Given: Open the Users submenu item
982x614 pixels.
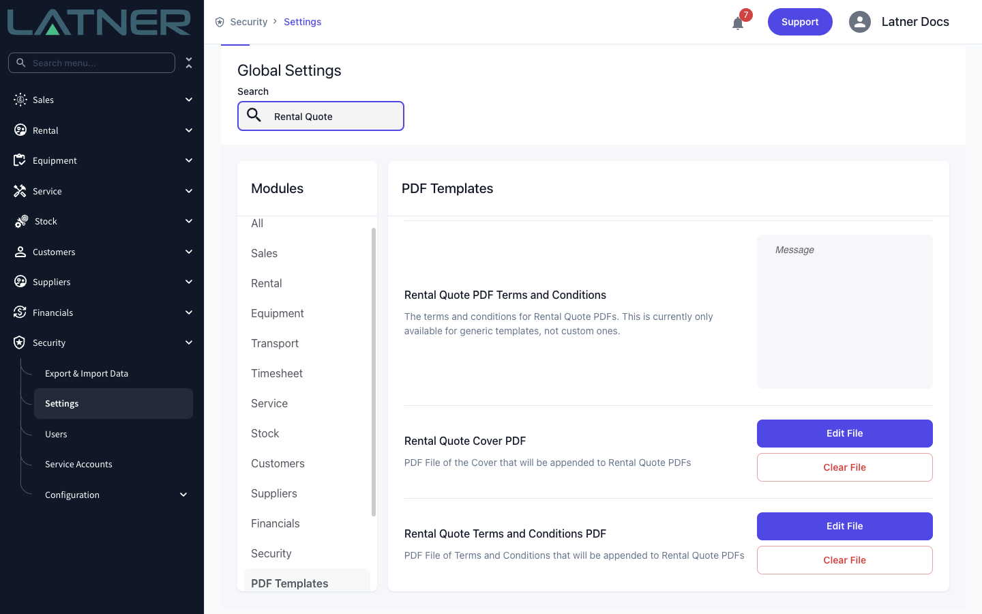Looking at the screenshot, I should tap(56, 434).
